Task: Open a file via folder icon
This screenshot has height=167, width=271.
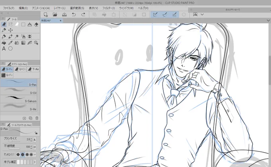Action: click(55, 14)
